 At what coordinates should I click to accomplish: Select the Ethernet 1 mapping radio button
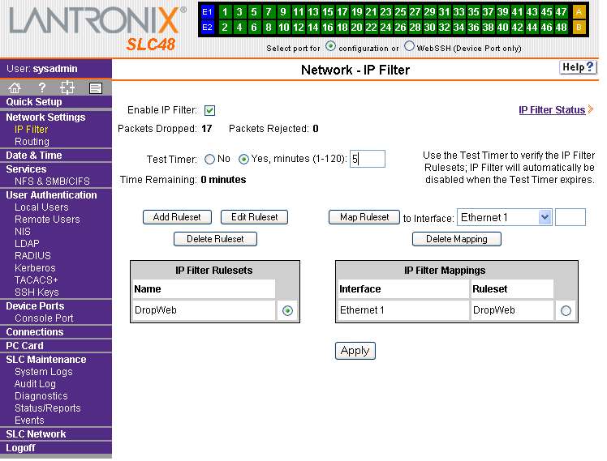click(x=566, y=310)
